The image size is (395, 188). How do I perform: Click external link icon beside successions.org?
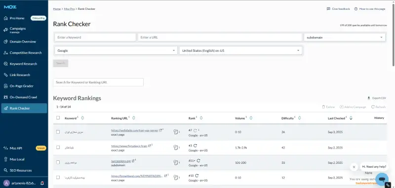(x=133, y=161)
